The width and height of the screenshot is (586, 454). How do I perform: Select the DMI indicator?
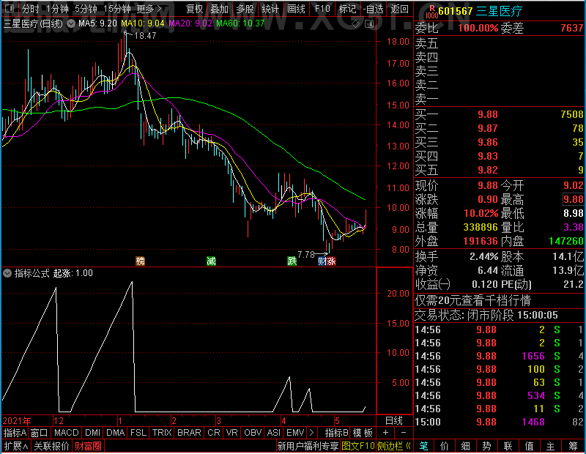click(93, 433)
